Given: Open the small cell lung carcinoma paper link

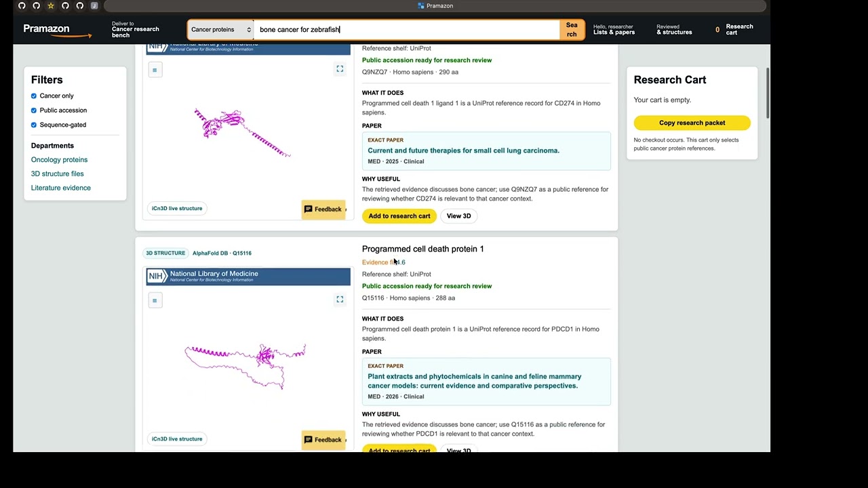Looking at the screenshot, I should pos(464,150).
